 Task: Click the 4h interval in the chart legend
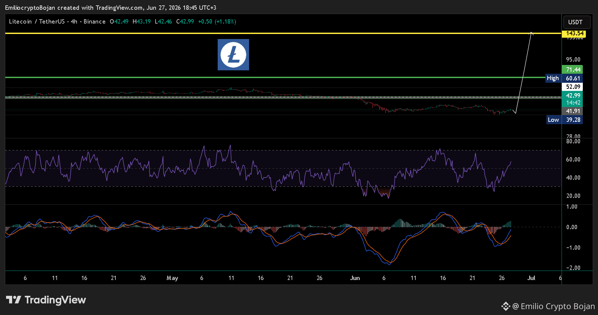point(74,22)
